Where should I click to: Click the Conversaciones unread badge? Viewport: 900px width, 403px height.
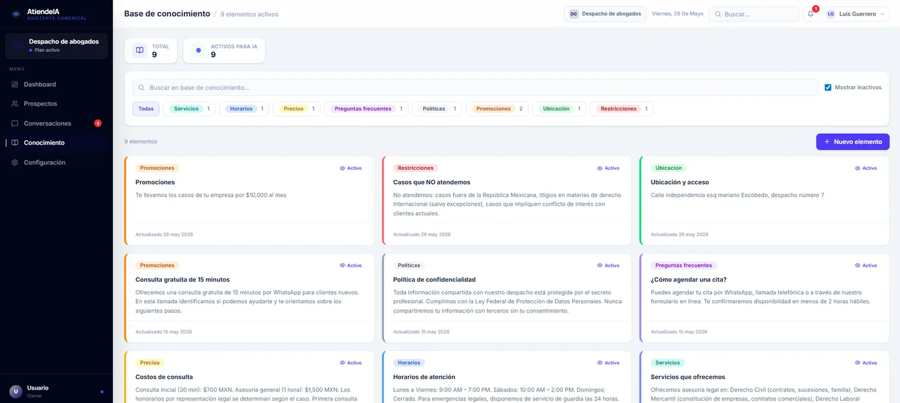(x=98, y=123)
